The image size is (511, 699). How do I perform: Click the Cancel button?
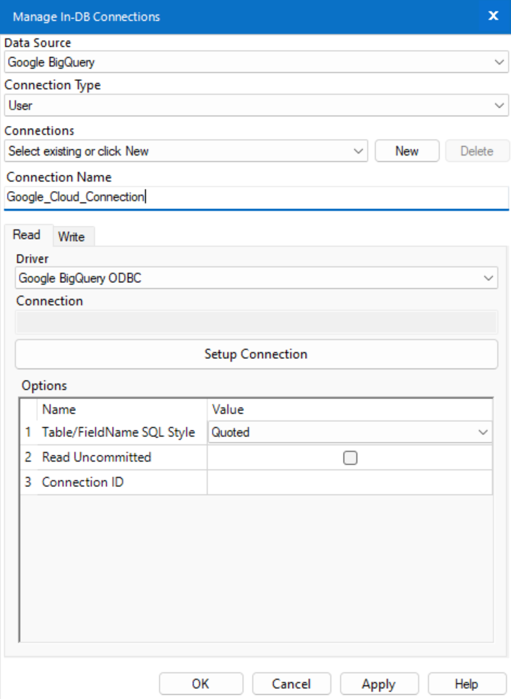[x=291, y=684]
